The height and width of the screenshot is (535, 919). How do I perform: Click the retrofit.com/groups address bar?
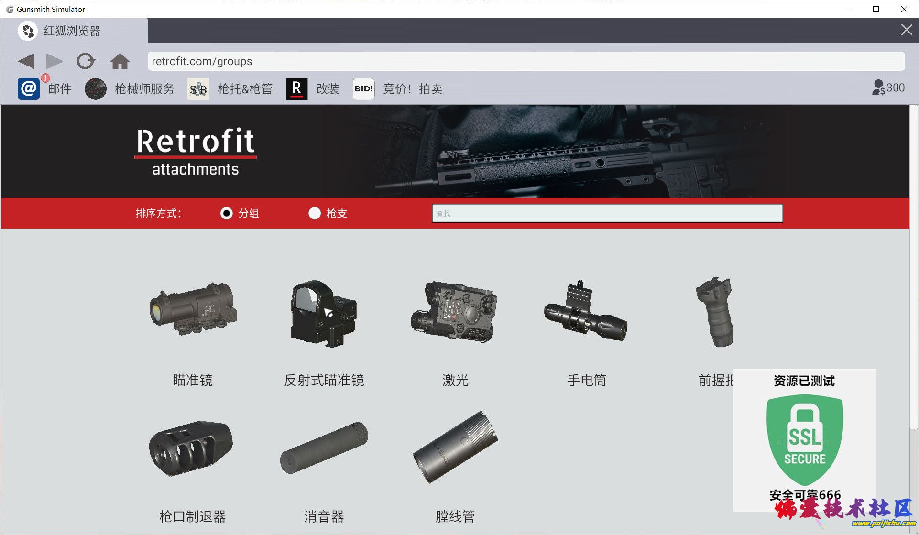coord(526,61)
